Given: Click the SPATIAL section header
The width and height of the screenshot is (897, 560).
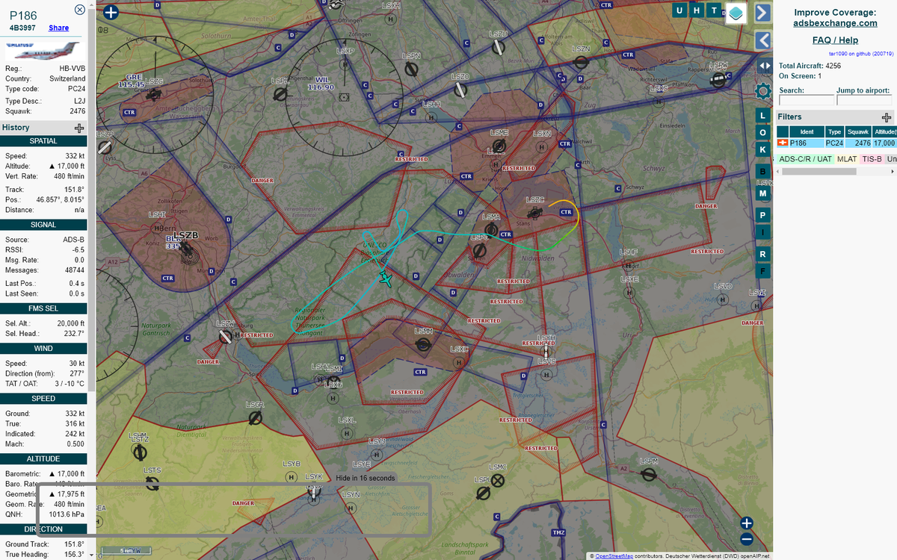Looking at the screenshot, I should point(43,141).
